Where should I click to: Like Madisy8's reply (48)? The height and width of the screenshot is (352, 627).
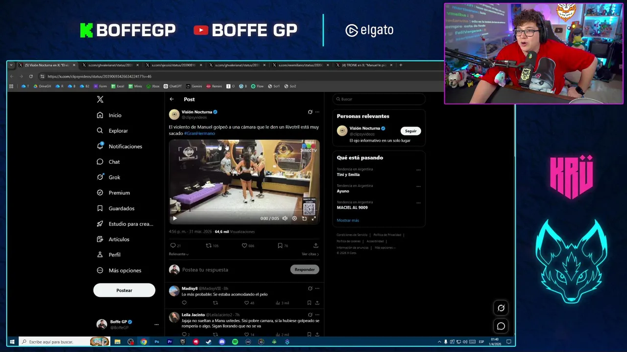point(250,303)
